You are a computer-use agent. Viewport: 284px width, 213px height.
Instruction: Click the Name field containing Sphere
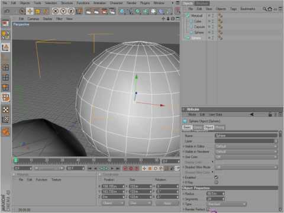pyautogui.click(x=246, y=135)
